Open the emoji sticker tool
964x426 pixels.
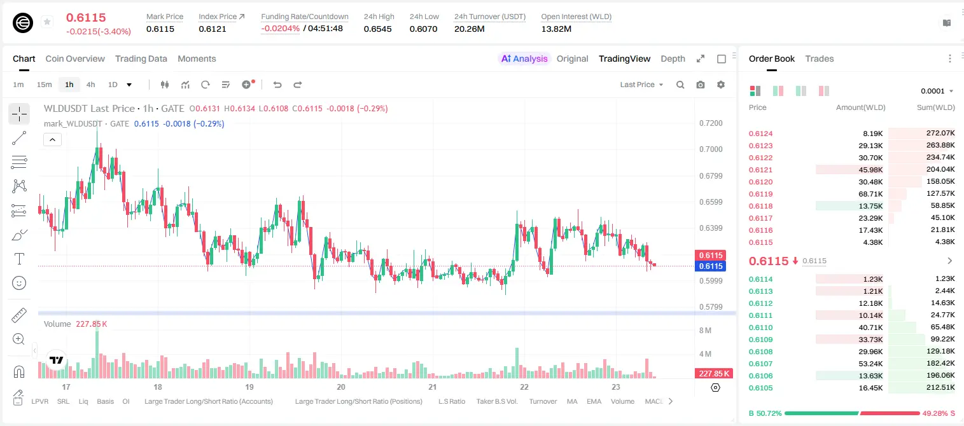[19, 283]
